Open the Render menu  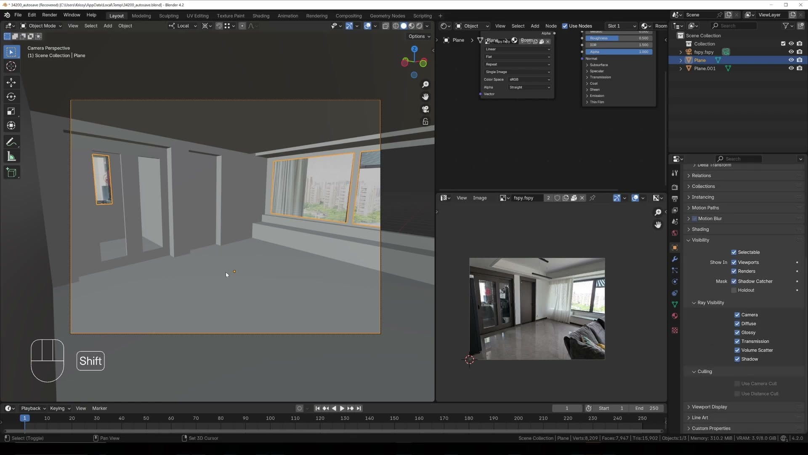point(49,15)
